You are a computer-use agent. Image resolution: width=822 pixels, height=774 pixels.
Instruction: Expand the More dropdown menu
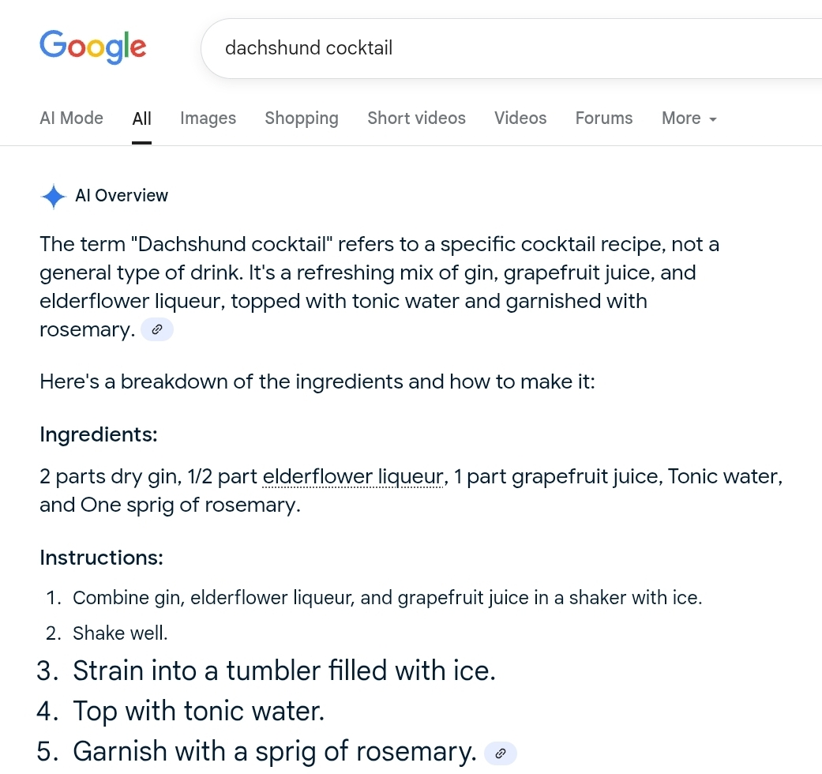click(689, 118)
